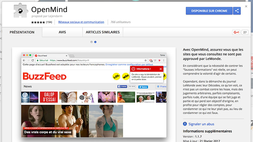Click the Disponible sur Chrome button
This screenshot has width=253, height=142.
(209, 11)
